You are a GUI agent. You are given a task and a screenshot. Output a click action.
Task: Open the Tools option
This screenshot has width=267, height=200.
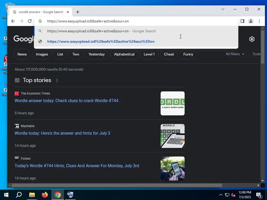click(x=257, y=54)
